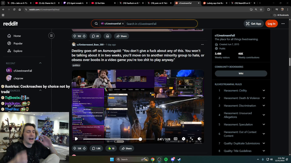Expand rule 1 Harassment: Civility
The image size is (291, 163).
click(264, 91)
